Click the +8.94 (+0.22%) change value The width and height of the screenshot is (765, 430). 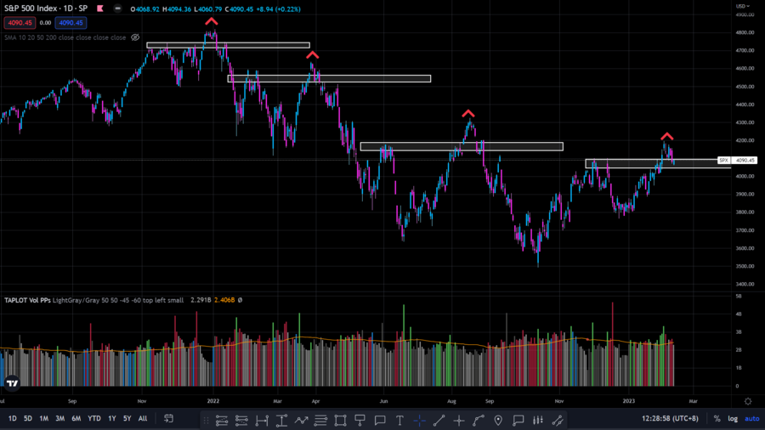[x=279, y=8]
